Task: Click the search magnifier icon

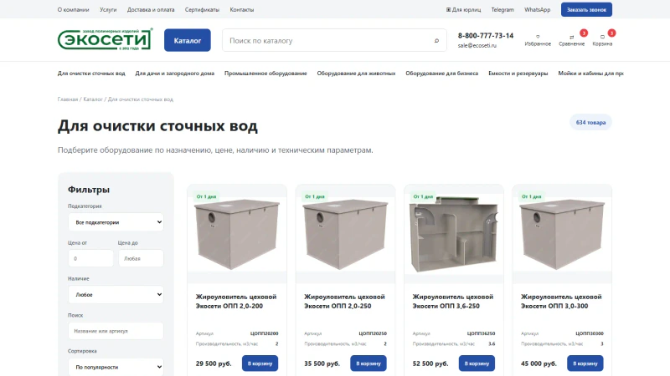Action: [436, 40]
